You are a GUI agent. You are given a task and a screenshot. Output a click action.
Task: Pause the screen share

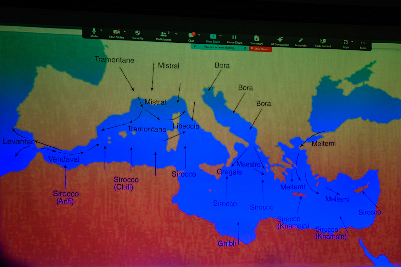pyautogui.click(x=234, y=39)
